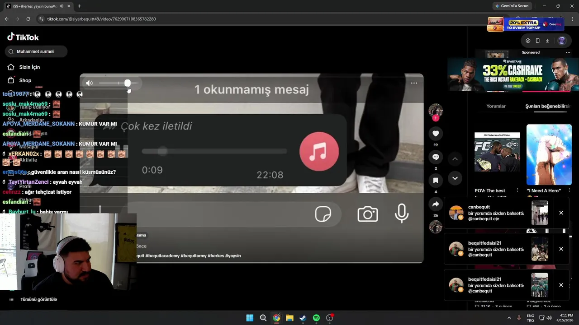Open the Windows Start menu
Screen dimensions: 579x325
(x=250, y=318)
